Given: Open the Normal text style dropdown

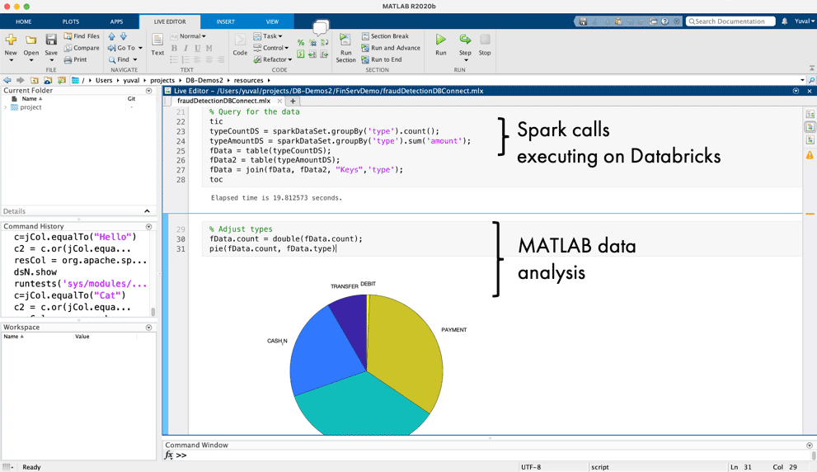Looking at the screenshot, I should tap(189, 36).
